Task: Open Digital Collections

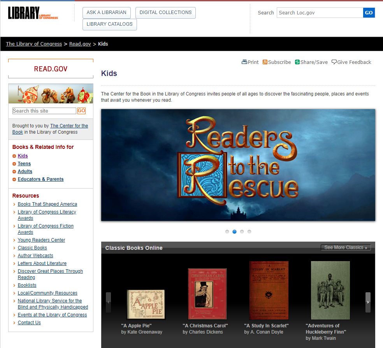Action: click(x=165, y=12)
